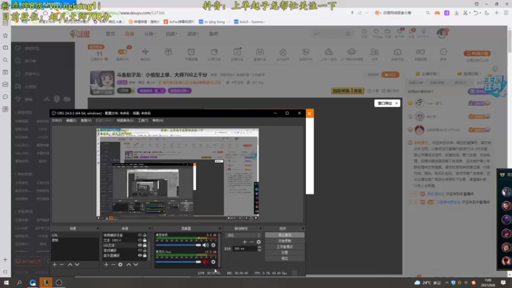Toggle the lock on the LOL文本 source
This screenshot has width=512, height=288.
145,245
